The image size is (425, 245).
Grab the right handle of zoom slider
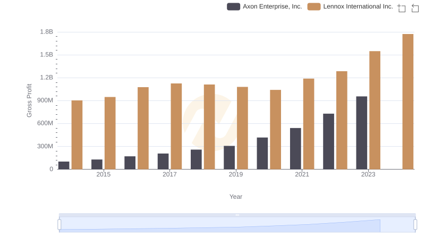[415, 224]
